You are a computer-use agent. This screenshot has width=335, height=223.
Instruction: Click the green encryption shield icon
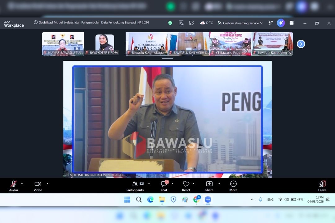pyautogui.click(x=170, y=23)
